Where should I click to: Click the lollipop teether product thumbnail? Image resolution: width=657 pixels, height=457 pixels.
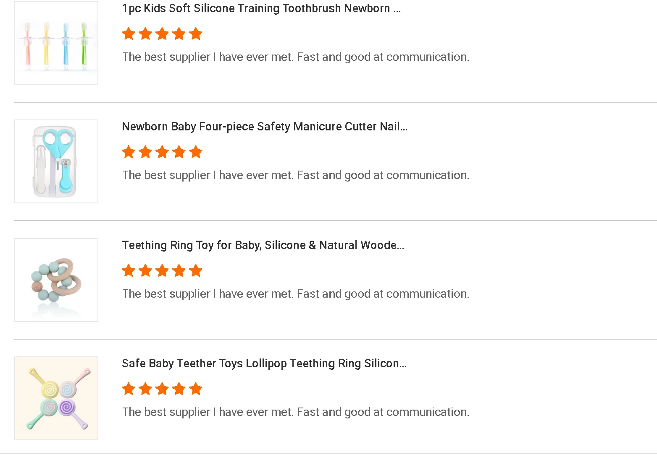point(56,398)
